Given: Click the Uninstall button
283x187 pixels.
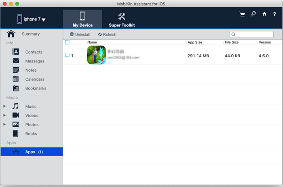Looking at the screenshot, I should [80, 35].
